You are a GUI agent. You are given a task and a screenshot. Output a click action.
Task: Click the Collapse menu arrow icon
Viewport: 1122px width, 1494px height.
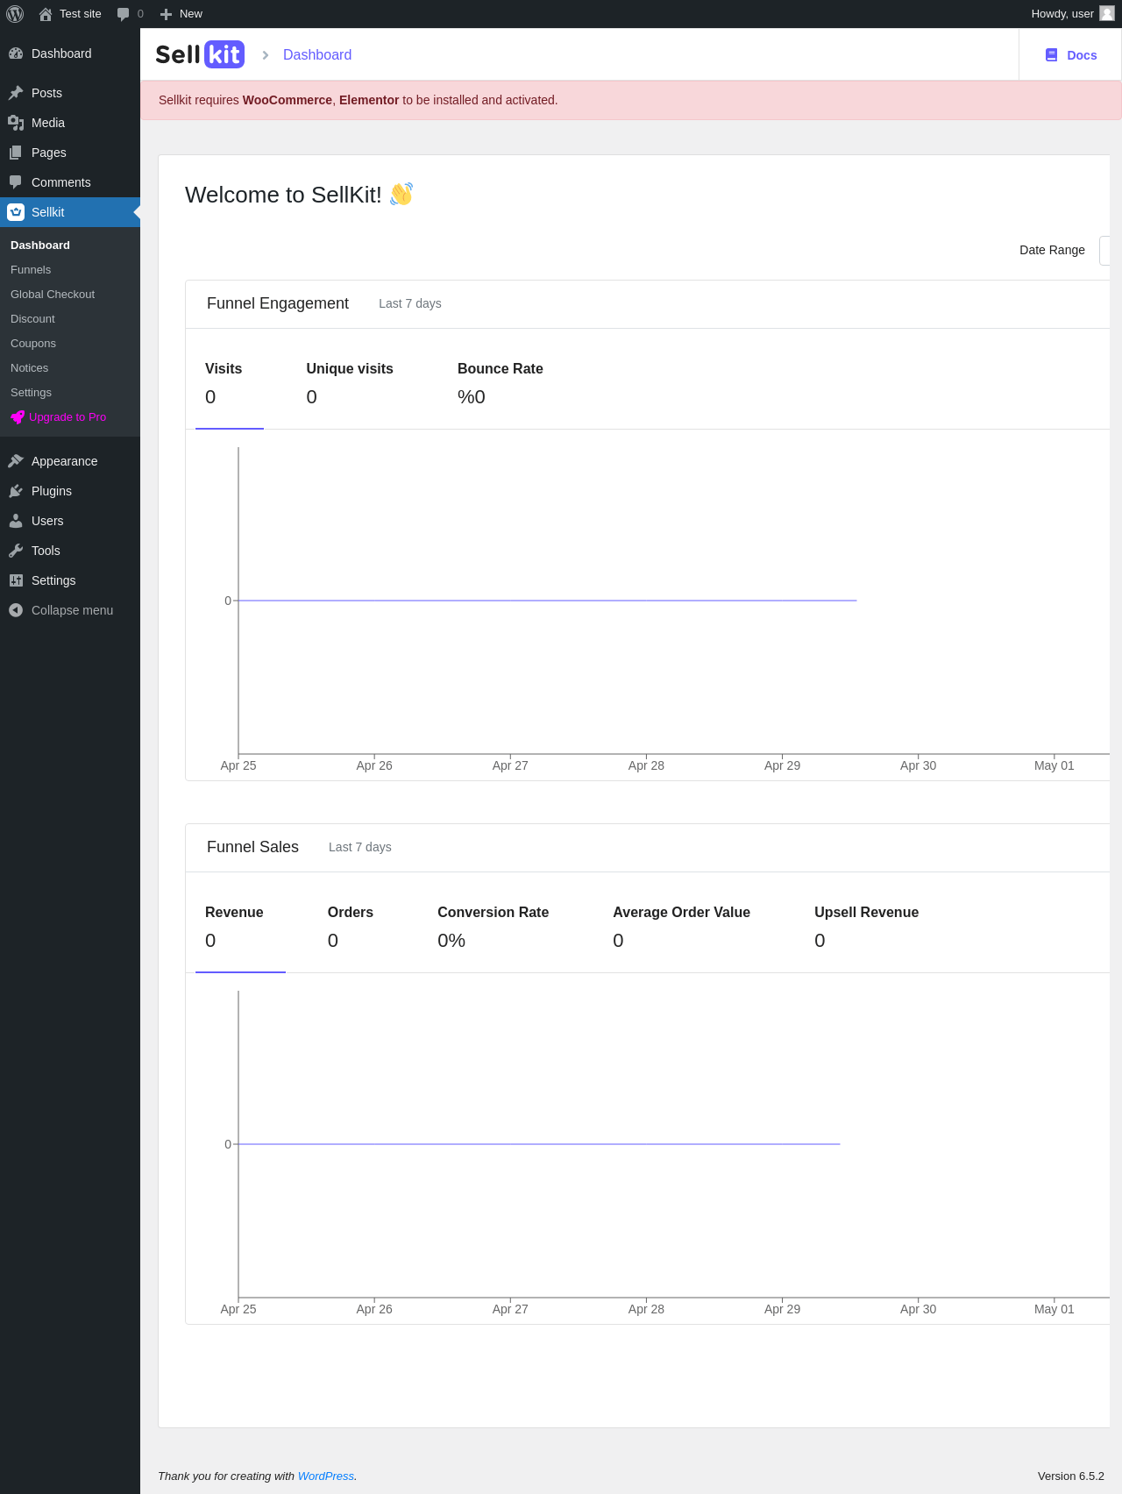click(16, 610)
